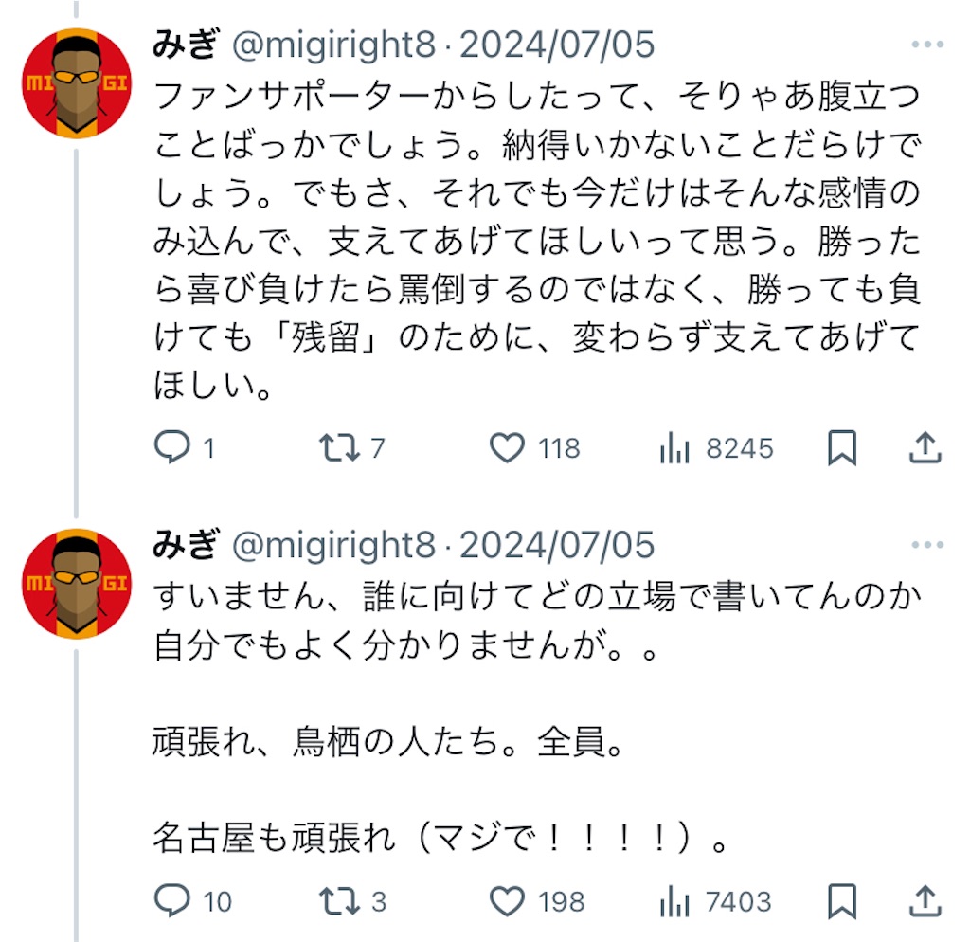This screenshot has width=970, height=942.
Task: View analytics for the first tweet
Action: 676,448
